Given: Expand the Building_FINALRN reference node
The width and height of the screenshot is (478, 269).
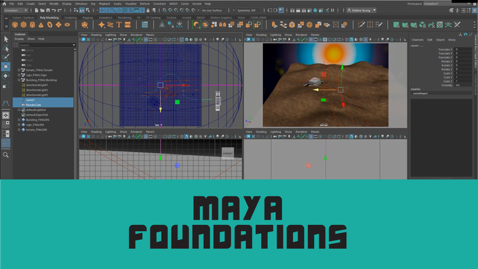Looking at the screenshot, I should 19,120.
